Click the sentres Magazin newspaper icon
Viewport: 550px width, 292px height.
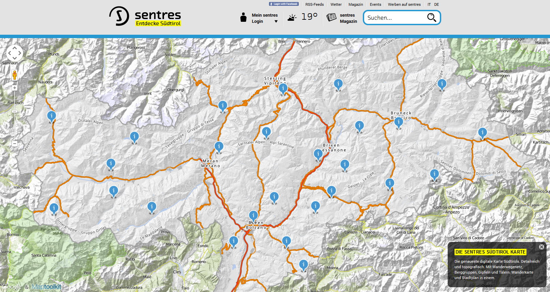331,17
